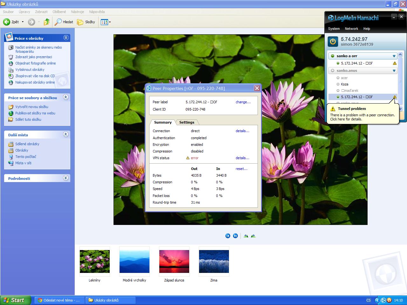Expand the sanko a orr network dropdown
The height and width of the screenshot is (305, 407).
[x=394, y=56]
